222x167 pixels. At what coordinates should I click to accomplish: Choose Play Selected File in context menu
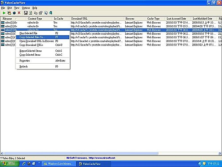pos(43,33)
